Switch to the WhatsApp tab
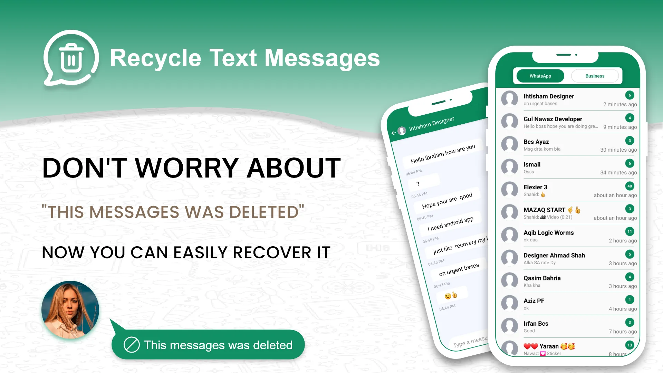This screenshot has height=373, width=663. click(540, 76)
